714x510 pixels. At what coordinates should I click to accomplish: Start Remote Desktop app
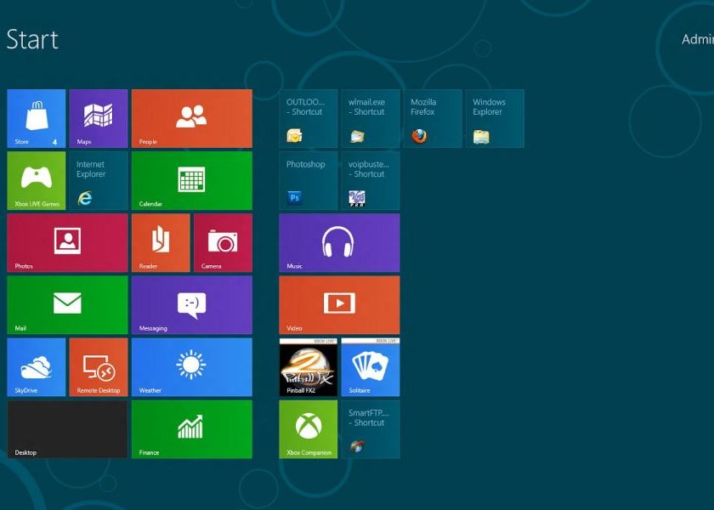click(x=98, y=366)
